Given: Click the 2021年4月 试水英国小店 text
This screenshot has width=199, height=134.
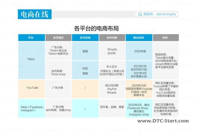Looking at the screenshot, I should [x=139, y=75].
